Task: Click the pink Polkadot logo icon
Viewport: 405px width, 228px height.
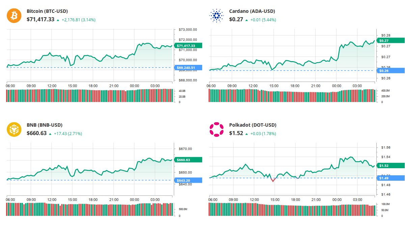Action: 216,129
